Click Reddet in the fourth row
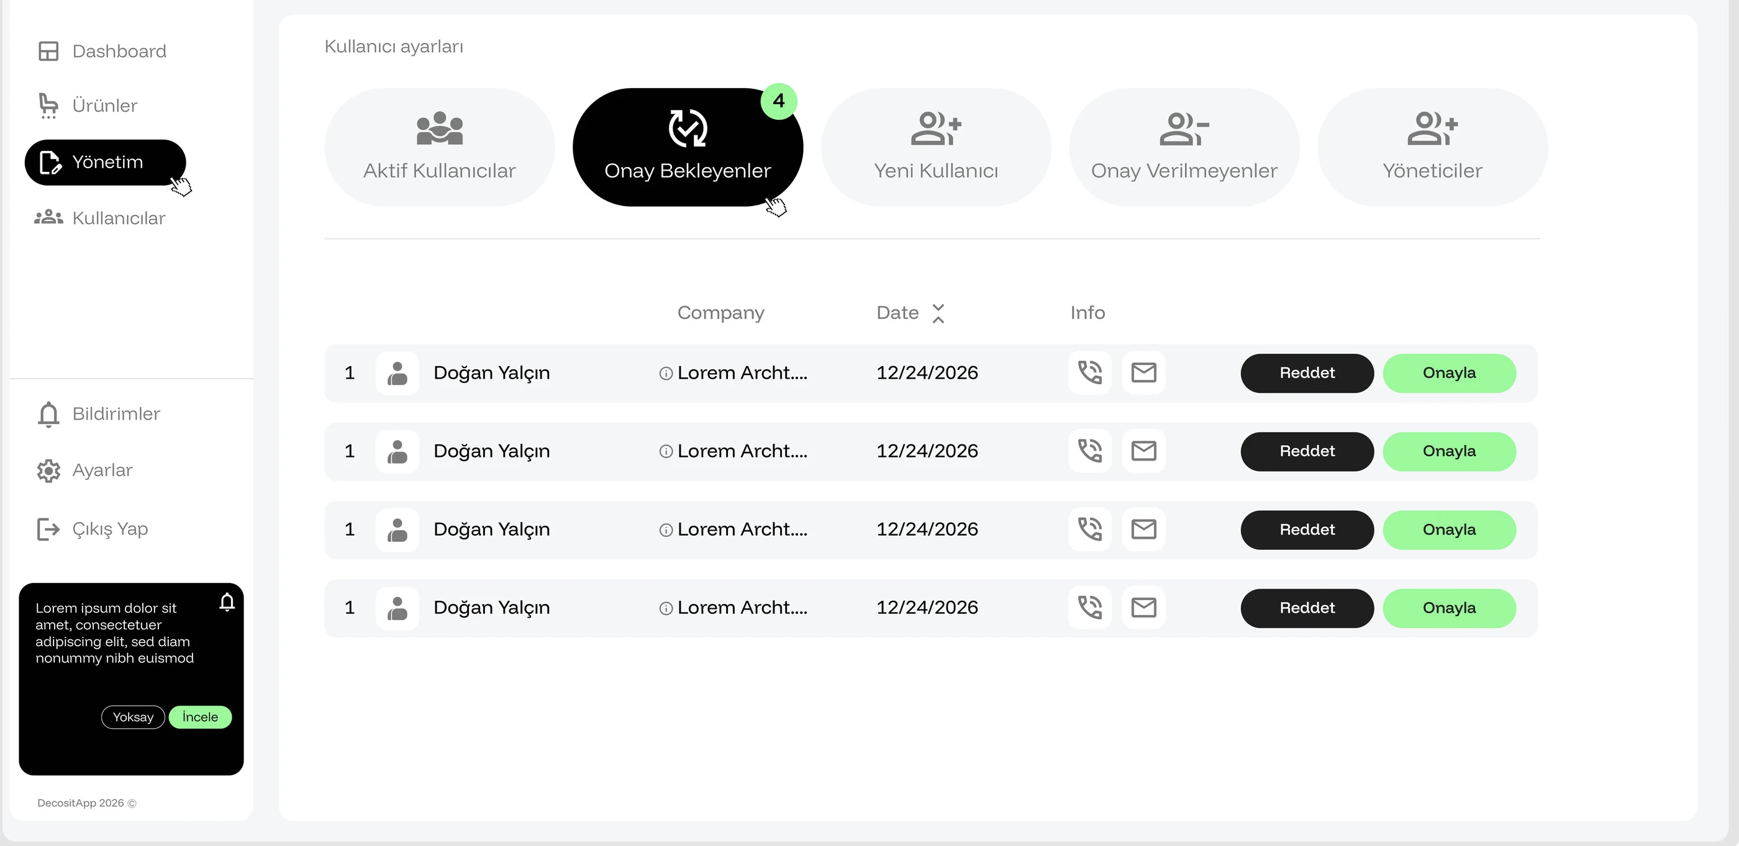Screen dimensions: 1739x846 click(1307, 608)
